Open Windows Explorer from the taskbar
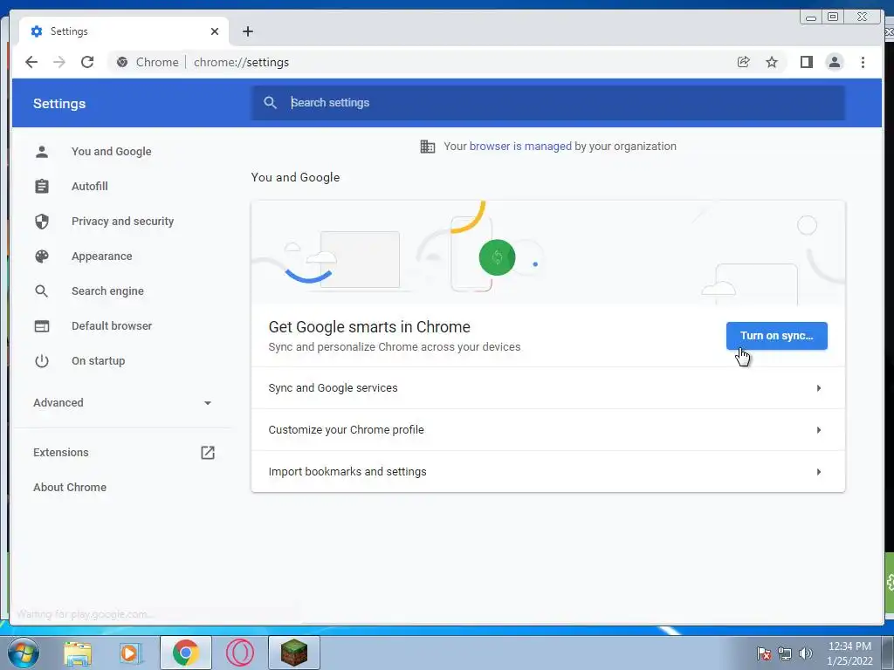This screenshot has height=670, width=894. [x=78, y=653]
